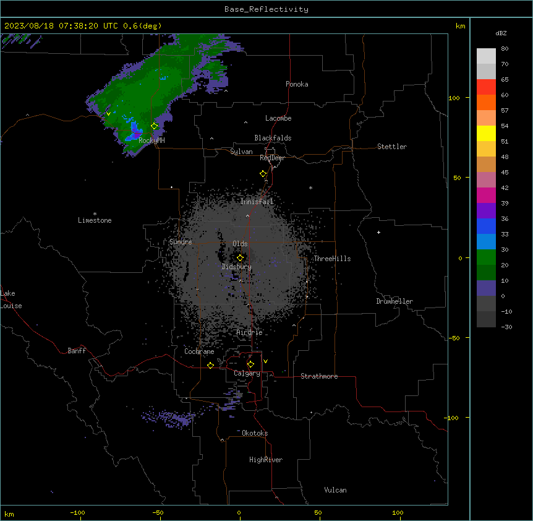This screenshot has height=521, width=533.
Task: Pick the slate purple 0-10 dBZ legend swatch
Action: pos(486,288)
